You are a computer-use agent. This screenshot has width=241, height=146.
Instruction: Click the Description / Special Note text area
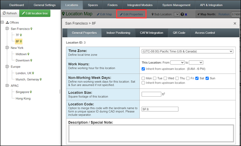(151, 133)
